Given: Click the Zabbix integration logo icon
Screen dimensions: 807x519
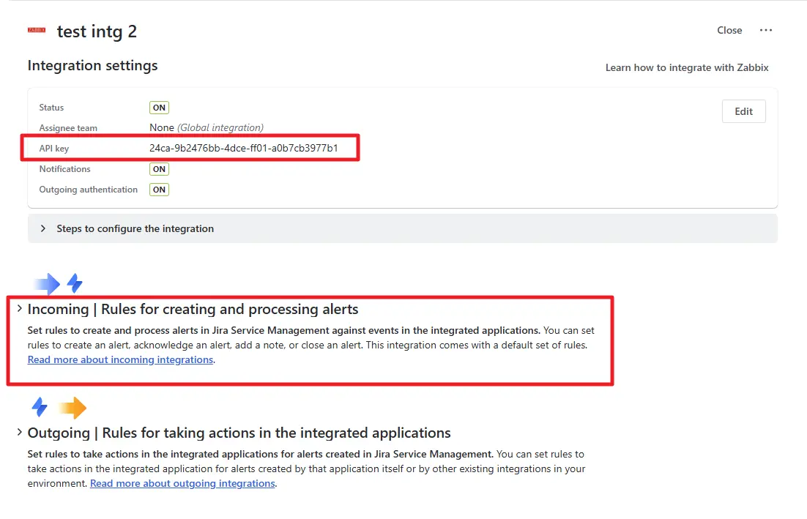Looking at the screenshot, I should (36, 31).
